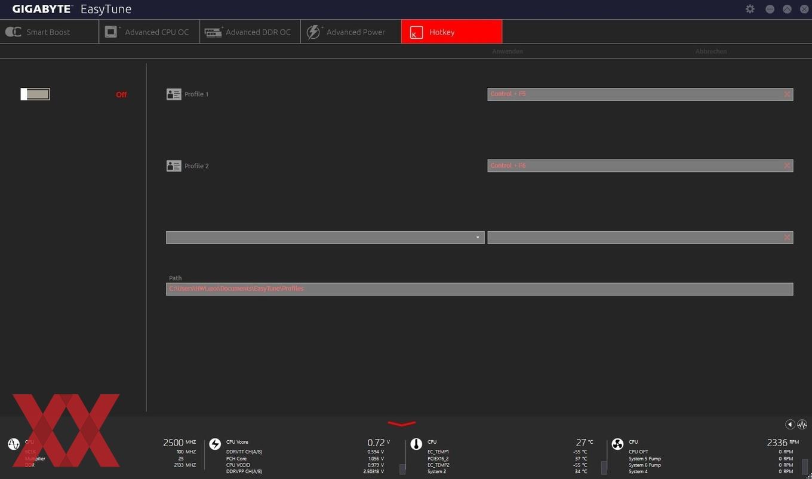Click the temperature list scrollbar
Image resolution: width=812 pixels, height=479 pixels.
click(604, 467)
